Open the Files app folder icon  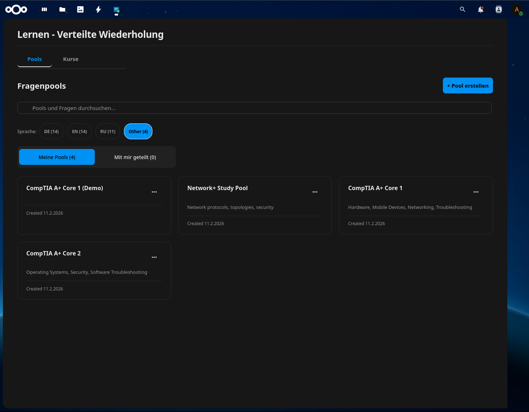62,9
